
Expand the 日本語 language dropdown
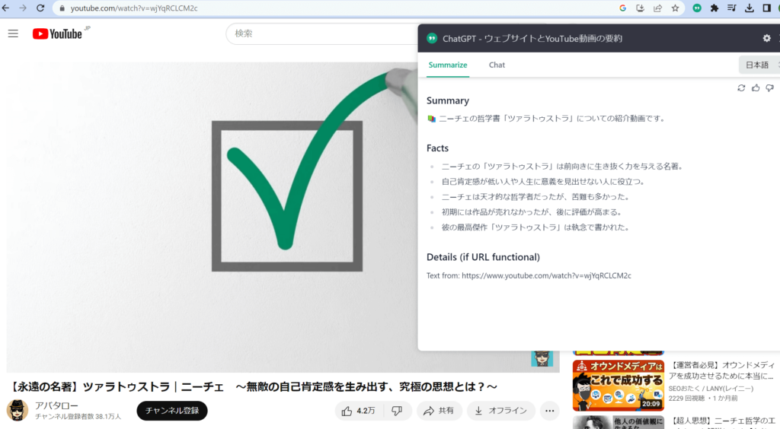[x=759, y=65]
